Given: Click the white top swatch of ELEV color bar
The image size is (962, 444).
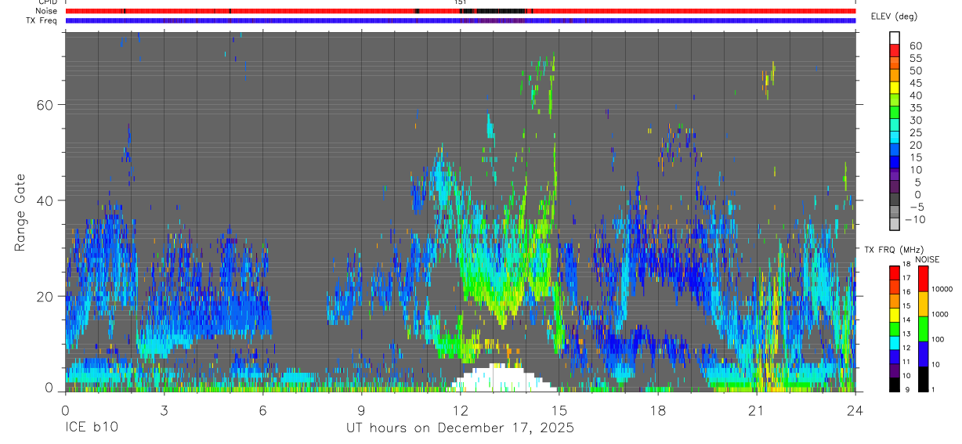Looking at the screenshot, I should [x=895, y=38].
